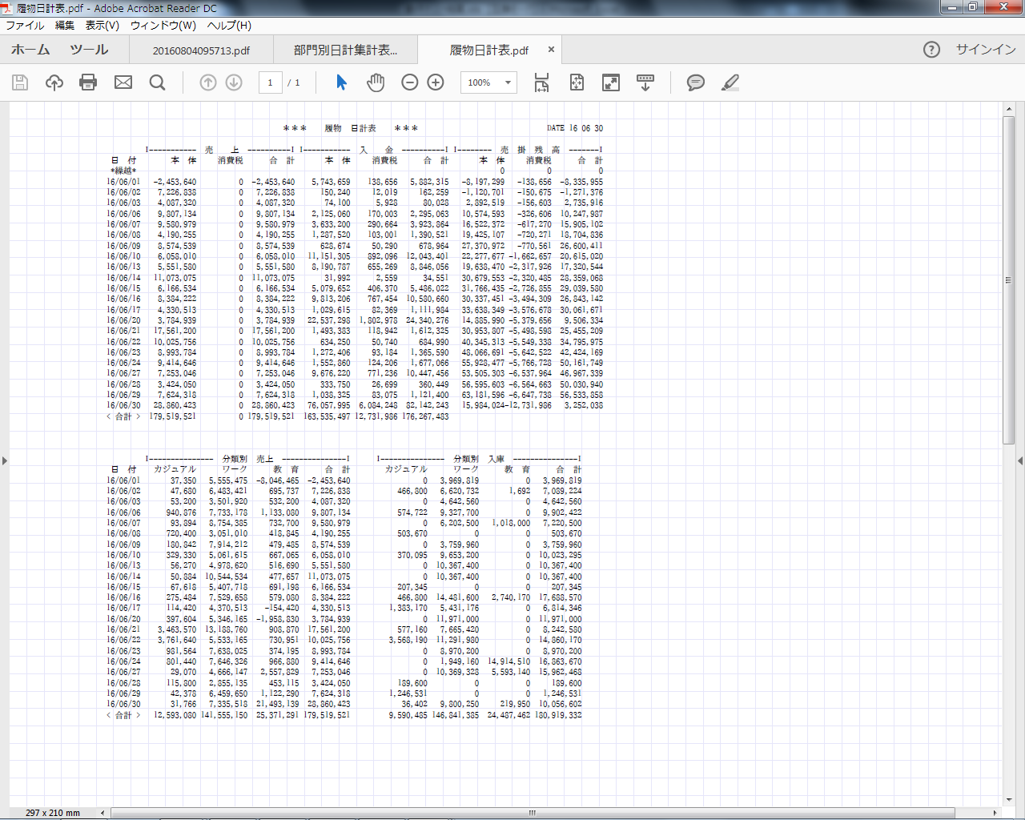Expand the right tools pane arrow
Viewport: 1025px width, 820px height.
coord(1019,460)
